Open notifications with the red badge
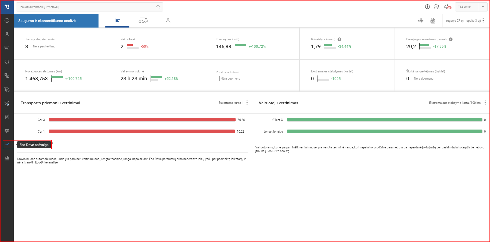490x242 pixels. (x=447, y=7)
